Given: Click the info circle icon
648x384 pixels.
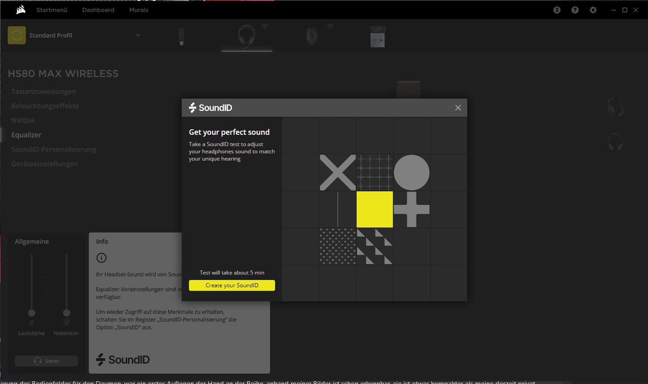Looking at the screenshot, I should [x=102, y=258].
